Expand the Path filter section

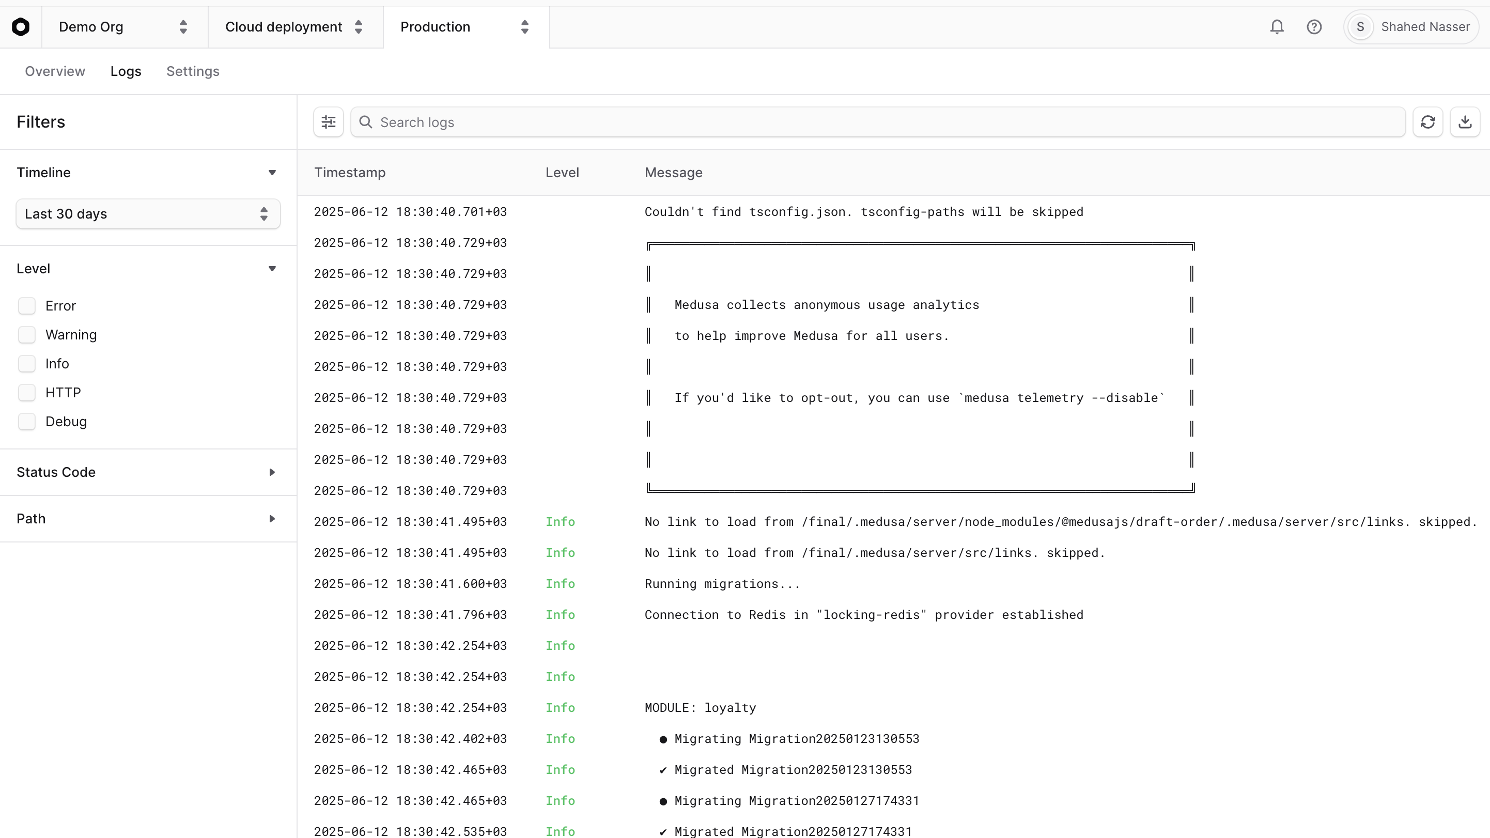pyautogui.click(x=272, y=519)
